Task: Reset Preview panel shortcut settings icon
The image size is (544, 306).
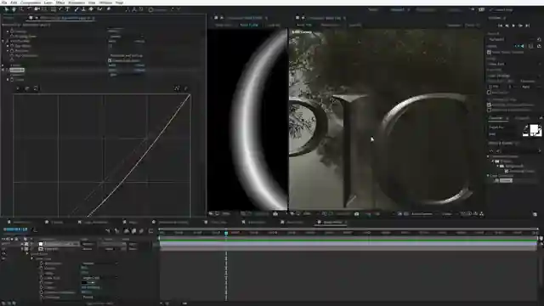Action: [x=539, y=40]
